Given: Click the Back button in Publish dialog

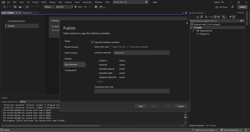Looking at the screenshot, I should [141, 106].
